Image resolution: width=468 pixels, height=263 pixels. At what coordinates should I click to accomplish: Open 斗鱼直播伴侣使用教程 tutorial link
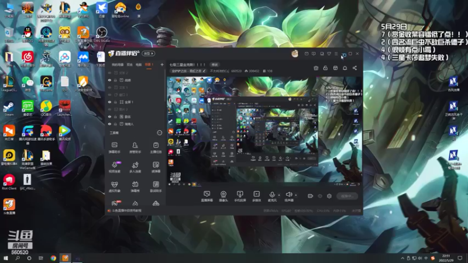126,210
